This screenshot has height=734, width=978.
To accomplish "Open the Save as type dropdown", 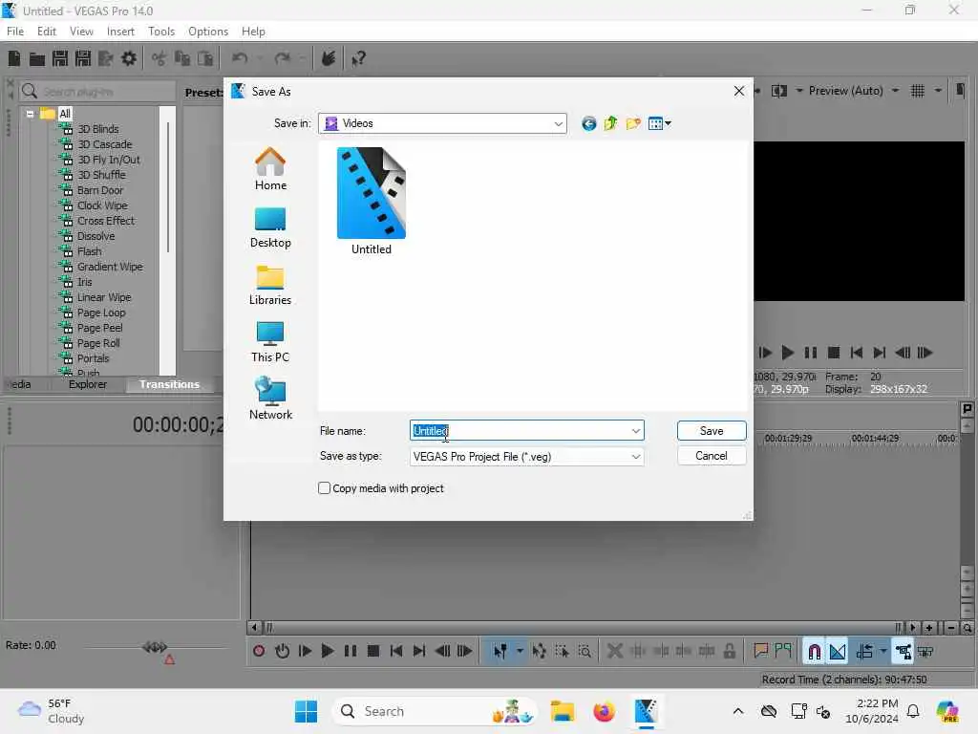I will coord(635,457).
